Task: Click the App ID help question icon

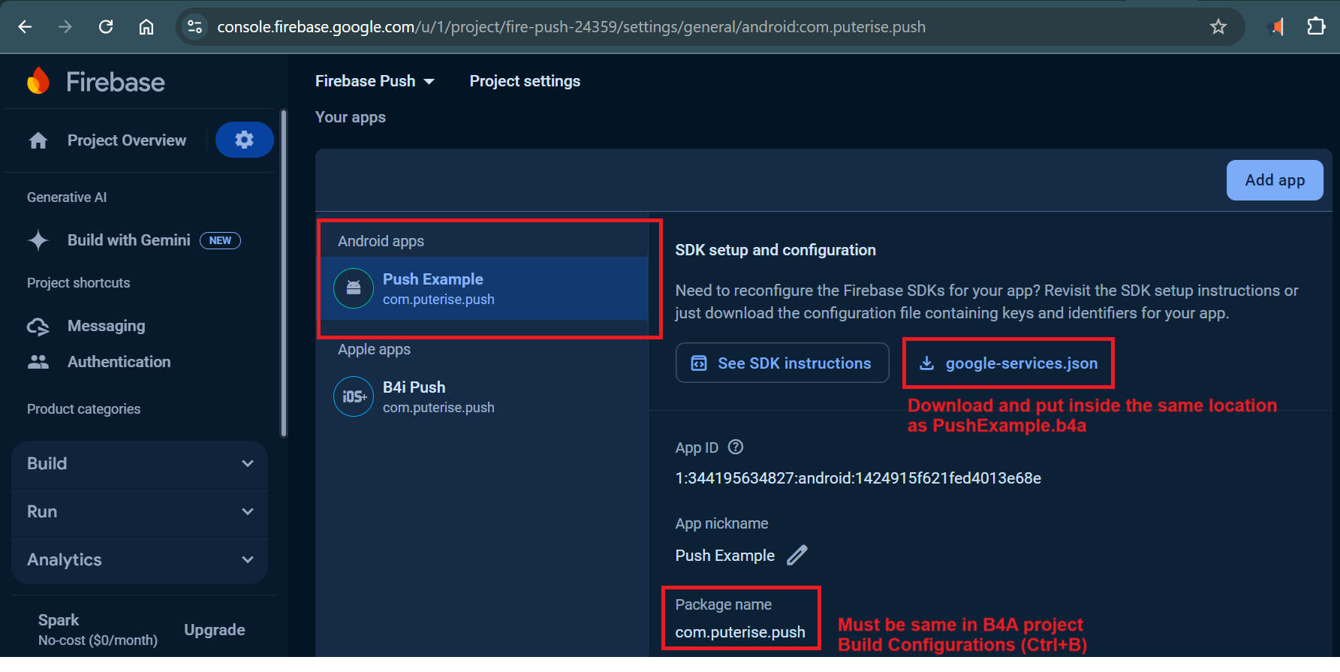Action: [x=736, y=447]
